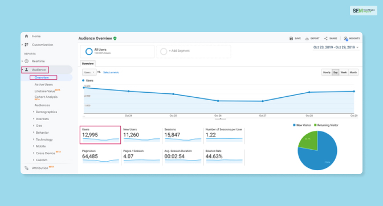Click the Export button label
Image resolution: width=383 pixels, height=206 pixels.
pos(315,39)
